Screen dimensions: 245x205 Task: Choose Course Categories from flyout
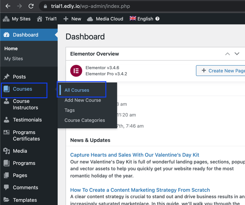point(85,120)
